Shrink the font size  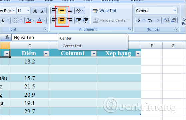click(43, 11)
